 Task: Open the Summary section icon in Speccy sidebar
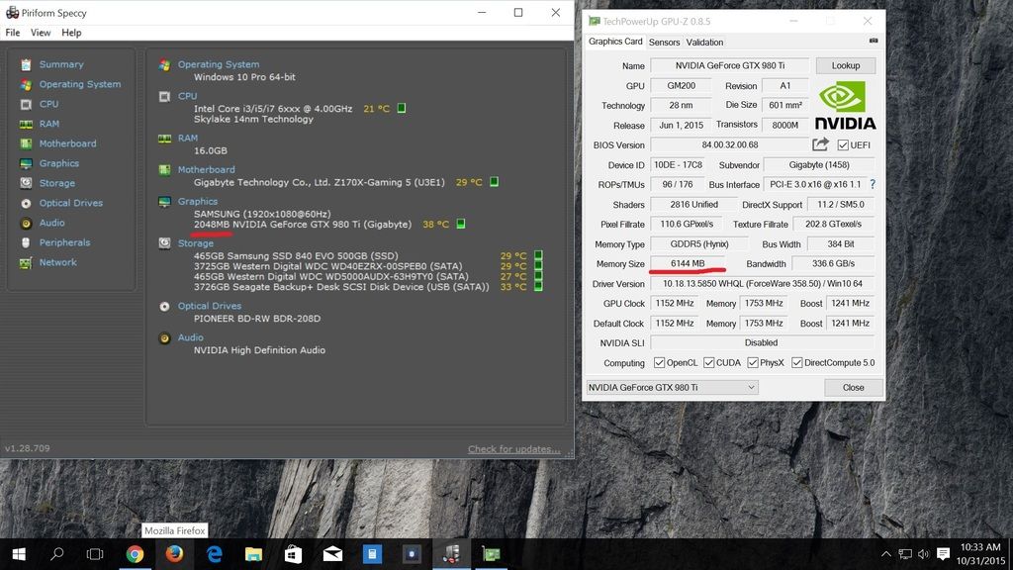pyautogui.click(x=26, y=64)
